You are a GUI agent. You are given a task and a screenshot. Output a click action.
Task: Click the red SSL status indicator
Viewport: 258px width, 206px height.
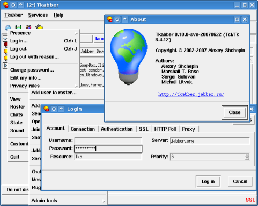[x=250, y=200]
